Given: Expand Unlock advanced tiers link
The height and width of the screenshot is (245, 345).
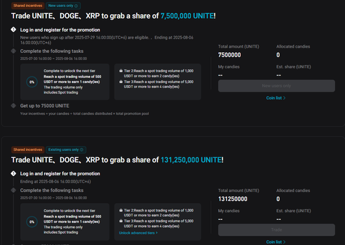Looking at the screenshot, I should [x=138, y=233].
